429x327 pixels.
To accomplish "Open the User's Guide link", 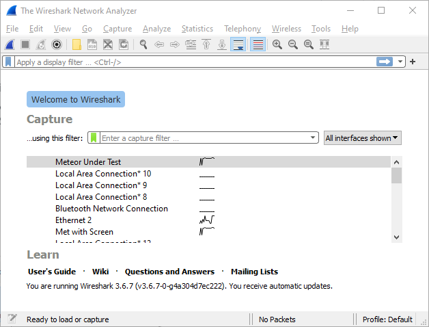I will [52, 272].
